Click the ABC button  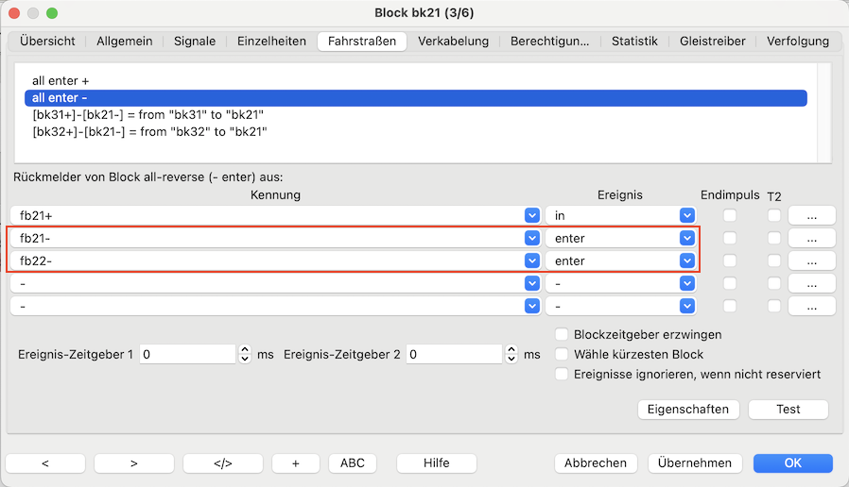[352, 462]
